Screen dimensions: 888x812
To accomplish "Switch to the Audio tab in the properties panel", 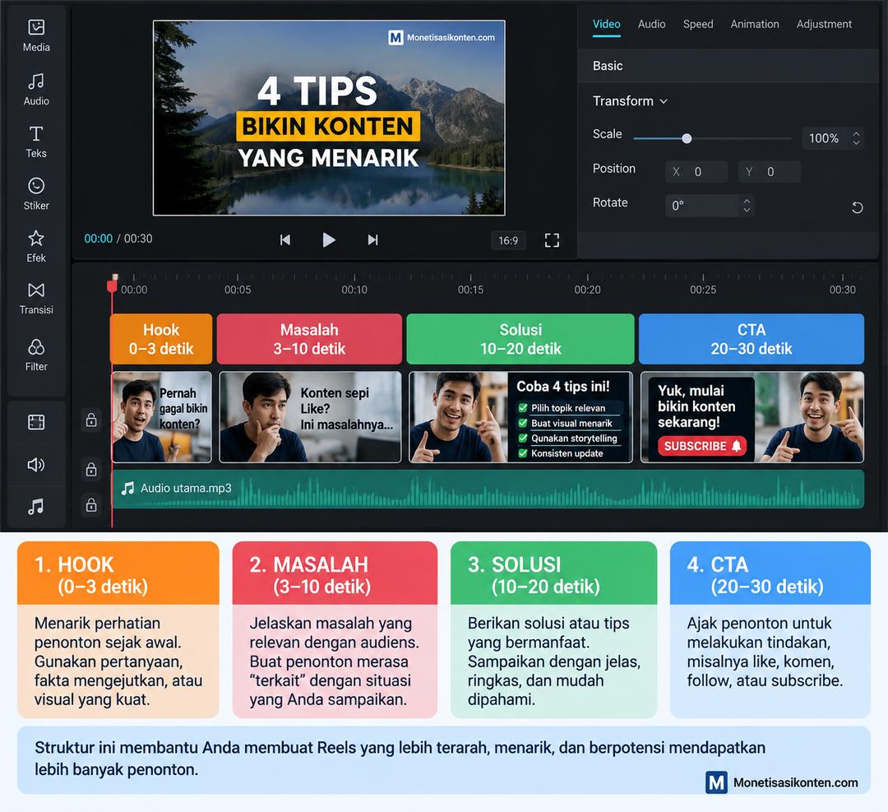I will [x=651, y=25].
